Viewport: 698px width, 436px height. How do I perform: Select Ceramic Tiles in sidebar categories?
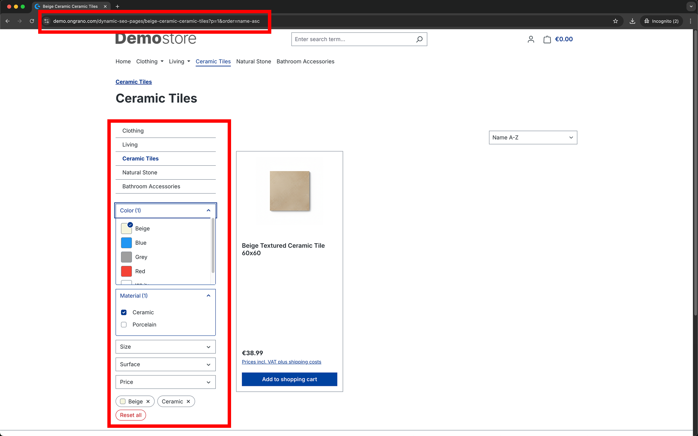(166, 159)
